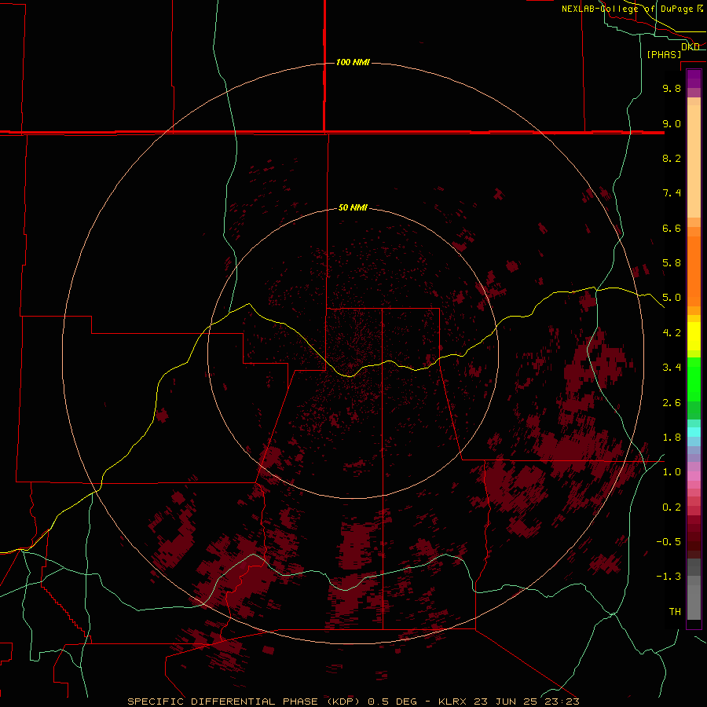Click the 9.8 value on color scale
The width and height of the screenshot is (707, 707).
point(672,88)
